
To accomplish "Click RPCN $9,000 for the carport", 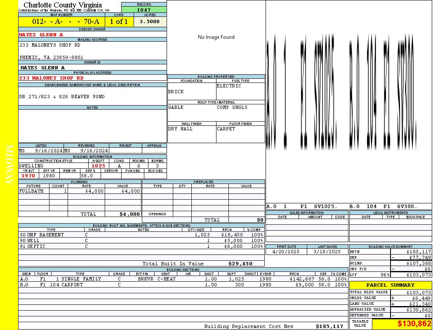I will pyautogui.click(x=305, y=285).
